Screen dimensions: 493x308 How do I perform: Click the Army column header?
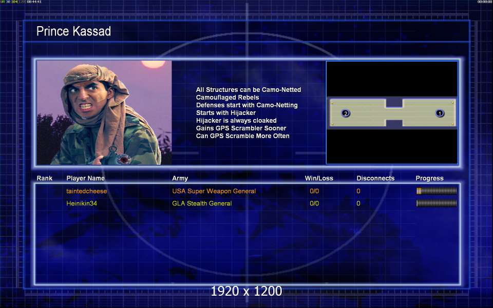click(x=180, y=178)
